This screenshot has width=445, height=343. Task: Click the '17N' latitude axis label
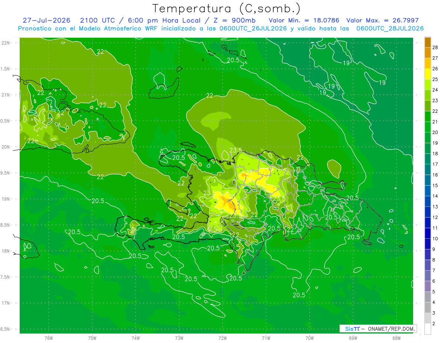[x=6, y=303]
